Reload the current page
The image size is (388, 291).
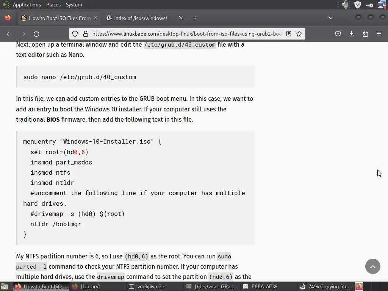pos(36,34)
